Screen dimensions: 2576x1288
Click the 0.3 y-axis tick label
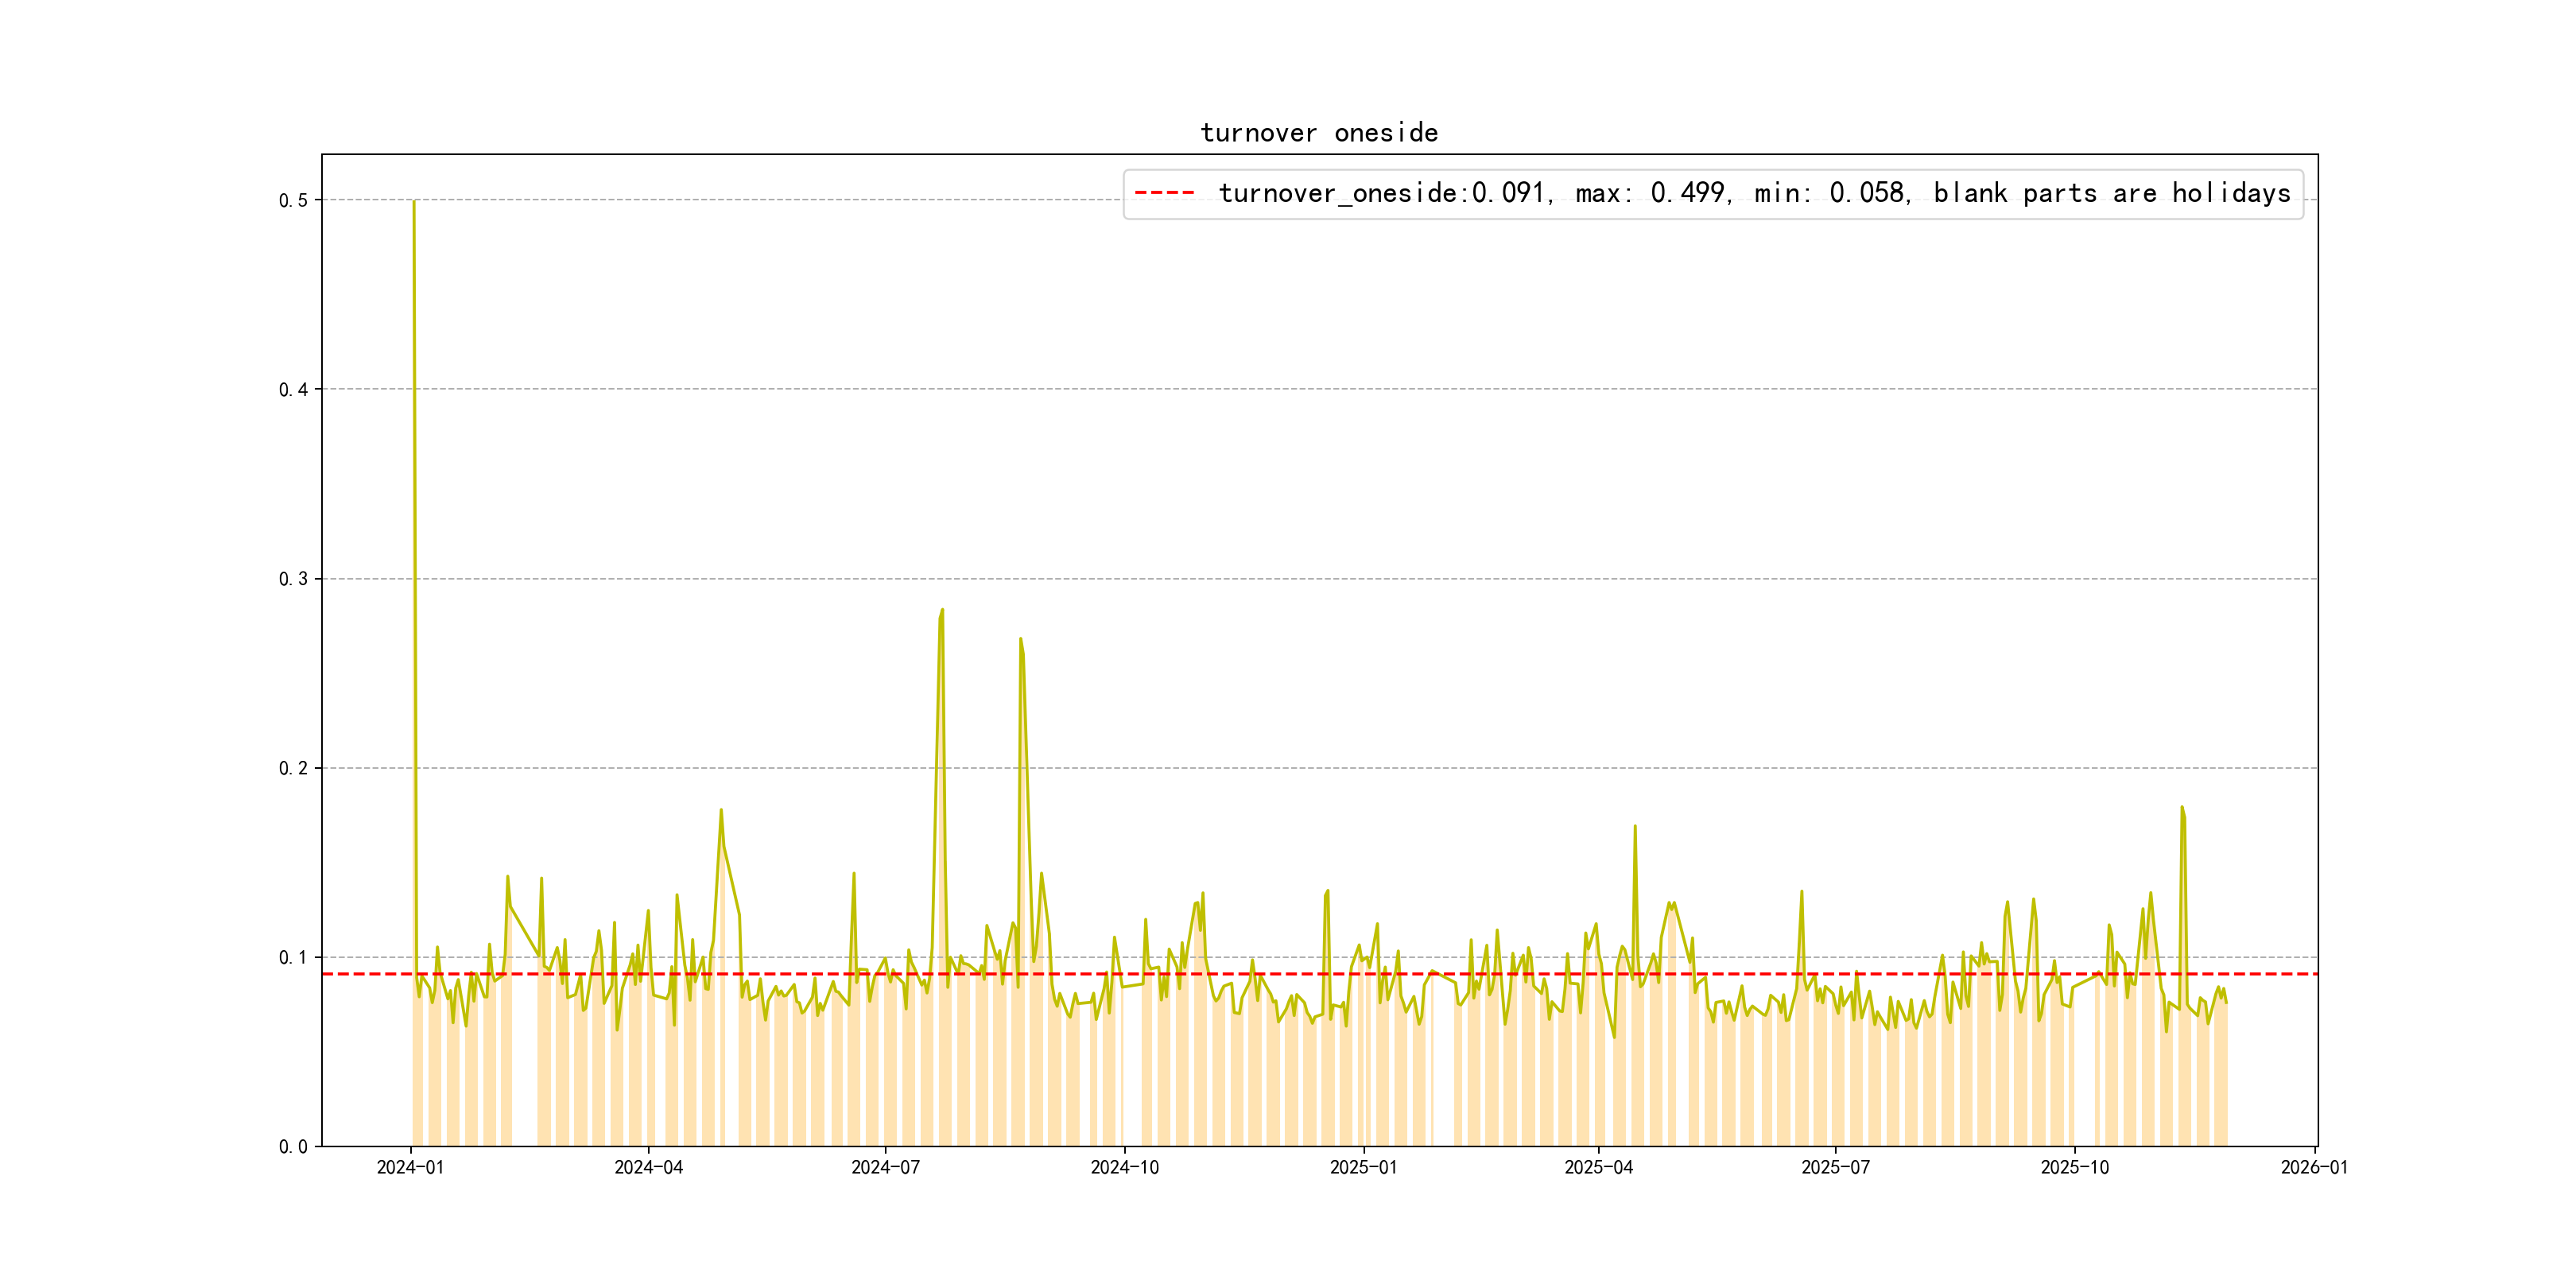[293, 579]
